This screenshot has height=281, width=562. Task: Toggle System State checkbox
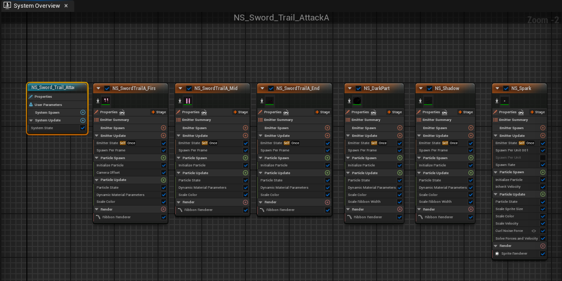click(x=83, y=128)
